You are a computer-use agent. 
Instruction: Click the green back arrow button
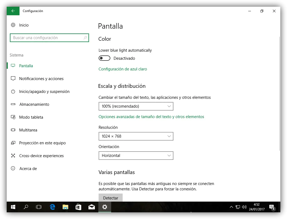[13, 11]
